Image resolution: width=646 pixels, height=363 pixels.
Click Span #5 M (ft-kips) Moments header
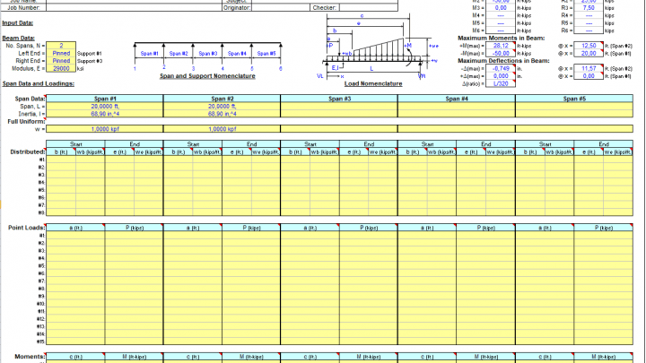[604, 357]
